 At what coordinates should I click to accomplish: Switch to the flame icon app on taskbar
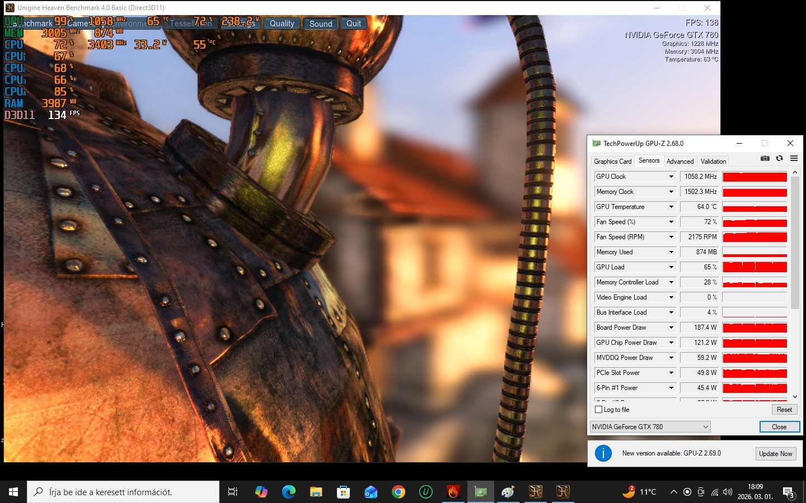click(453, 492)
